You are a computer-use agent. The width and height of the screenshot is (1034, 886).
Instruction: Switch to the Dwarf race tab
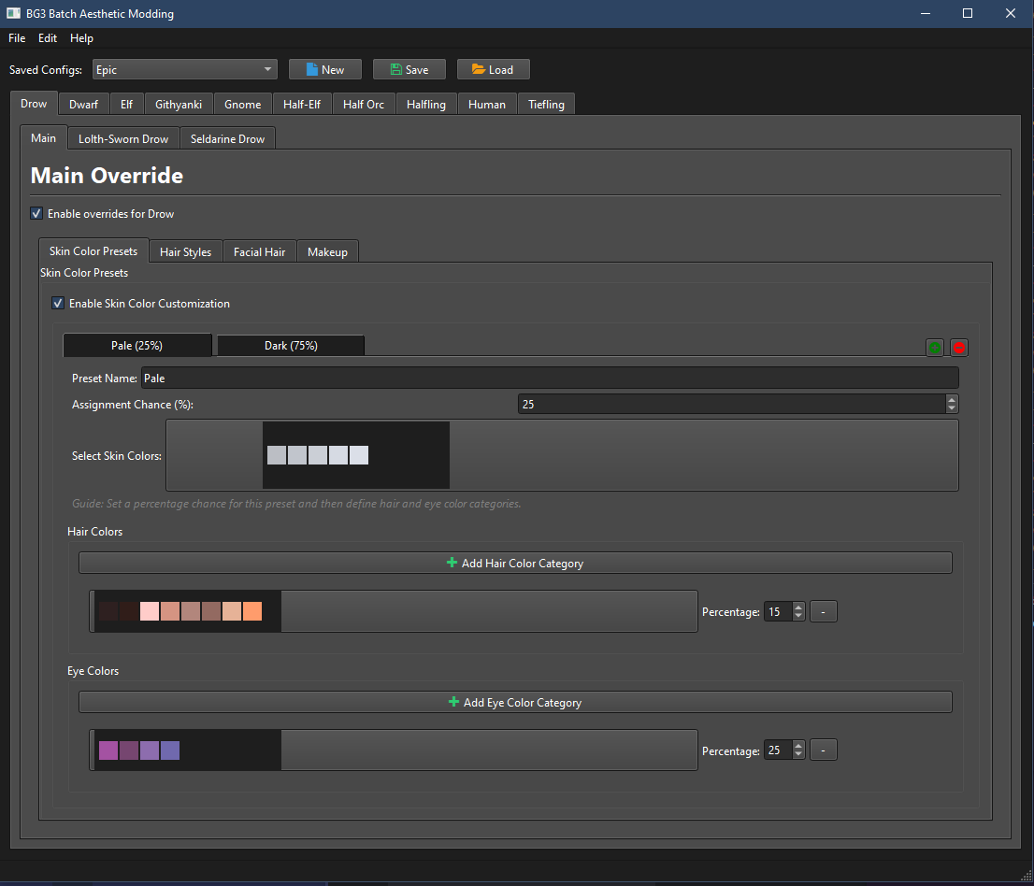click(x=84, y=104)
